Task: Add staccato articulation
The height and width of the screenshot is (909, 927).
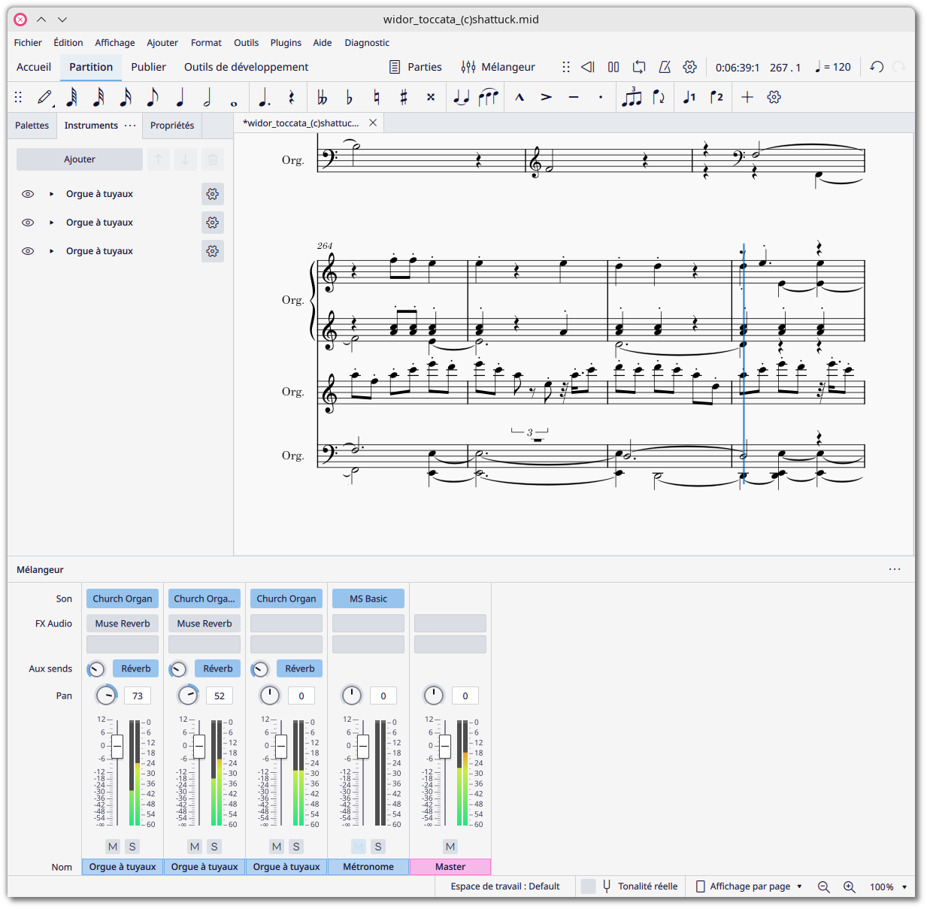Action: 601,97
